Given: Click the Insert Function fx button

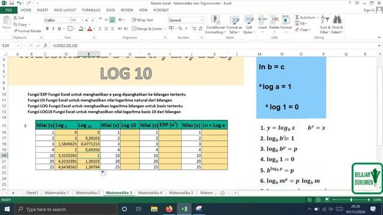Looking at the screenshot, I should pyautogui.click(x=45, y=45).
